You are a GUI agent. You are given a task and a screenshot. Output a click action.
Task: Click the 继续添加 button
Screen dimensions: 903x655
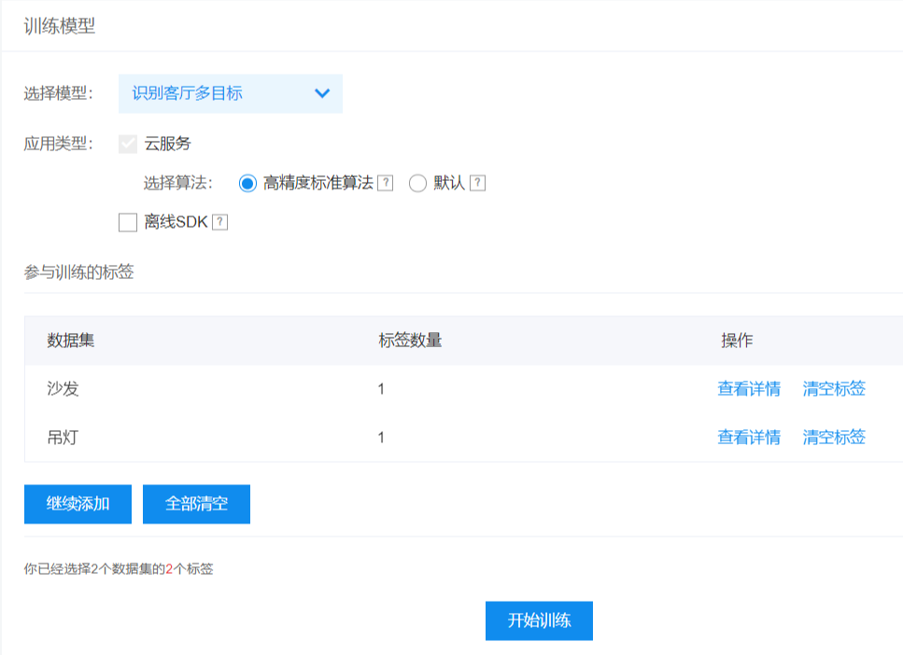[x=78, y=504]
